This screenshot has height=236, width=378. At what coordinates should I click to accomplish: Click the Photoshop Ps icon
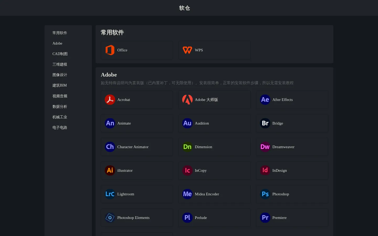(265, 194)
